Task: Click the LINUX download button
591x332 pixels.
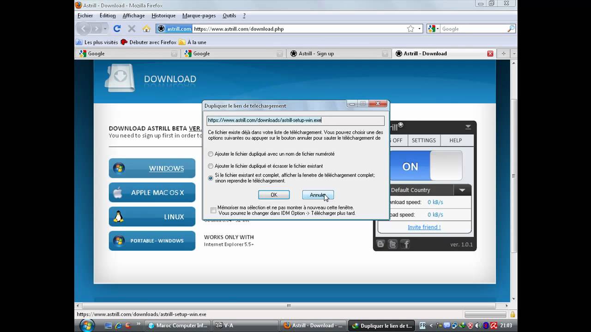Action: [152, 217]
